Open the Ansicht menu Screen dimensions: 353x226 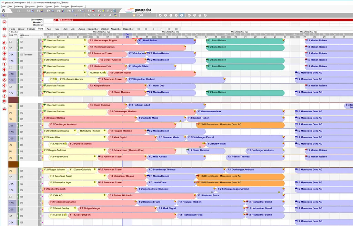click(x=40, y=7)
